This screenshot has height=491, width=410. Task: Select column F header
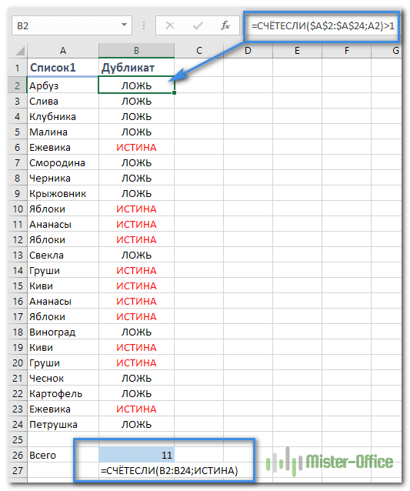346,51
